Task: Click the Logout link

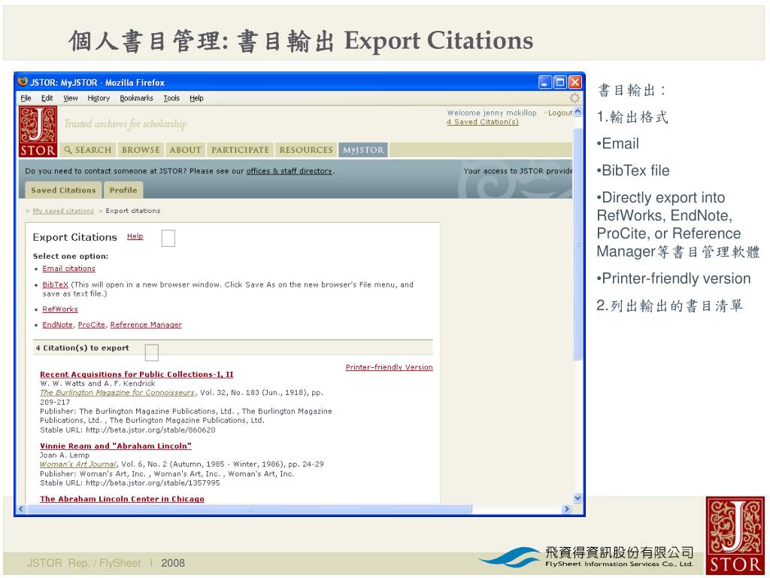Action: tap(559, 113)
